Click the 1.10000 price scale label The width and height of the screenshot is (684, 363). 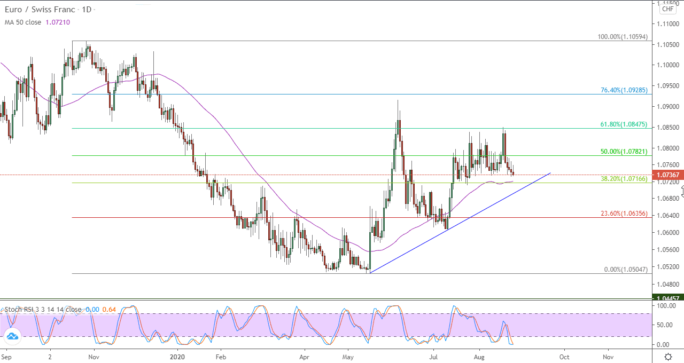tap(669, 65)
